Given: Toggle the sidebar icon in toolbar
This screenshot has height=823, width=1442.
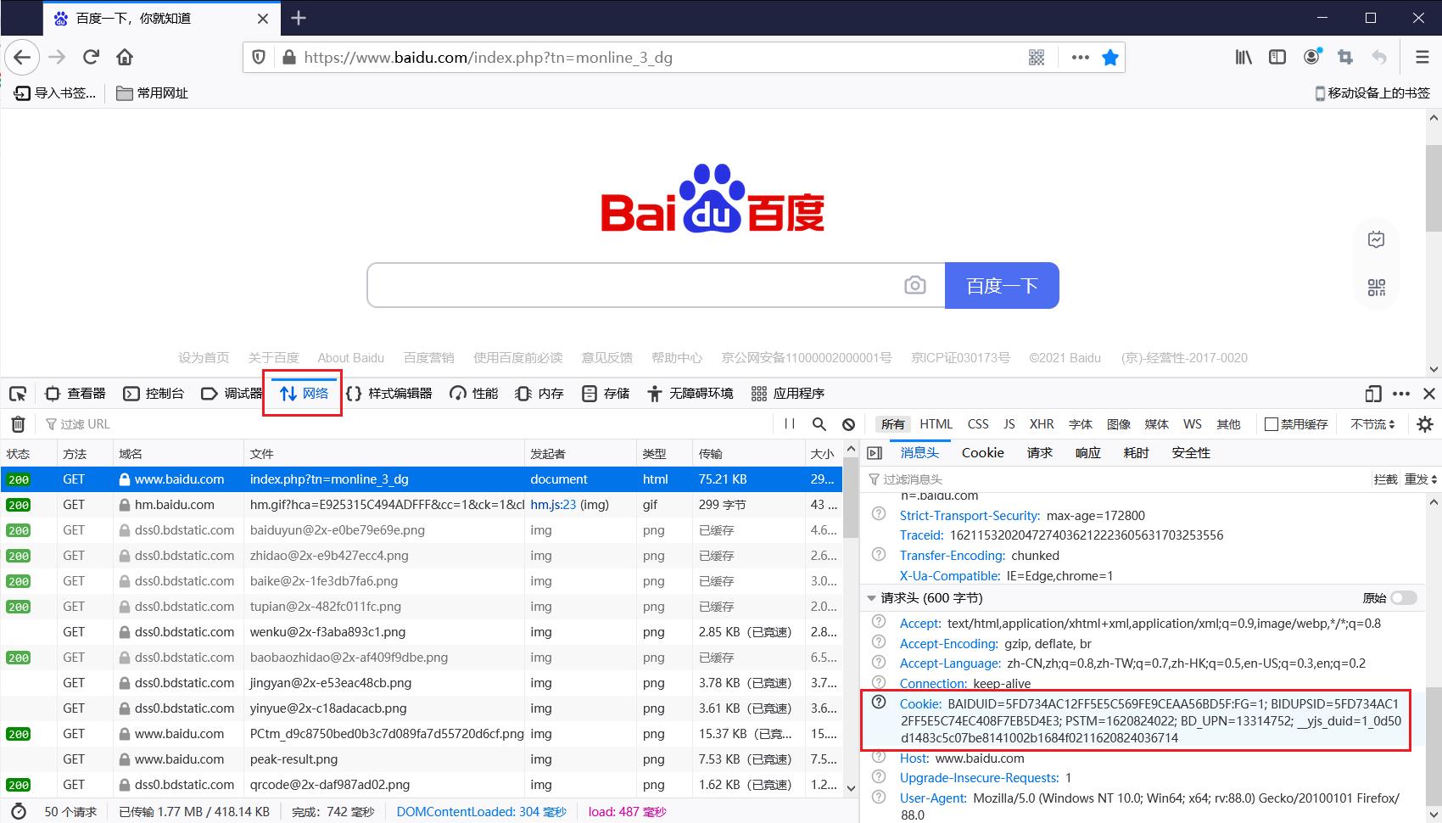Looking at the screenshot, I should pyautogui.click(x=1277, y=58).
